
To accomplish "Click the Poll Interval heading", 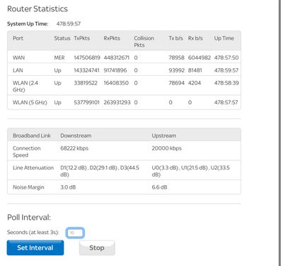I will pos(29,217).
